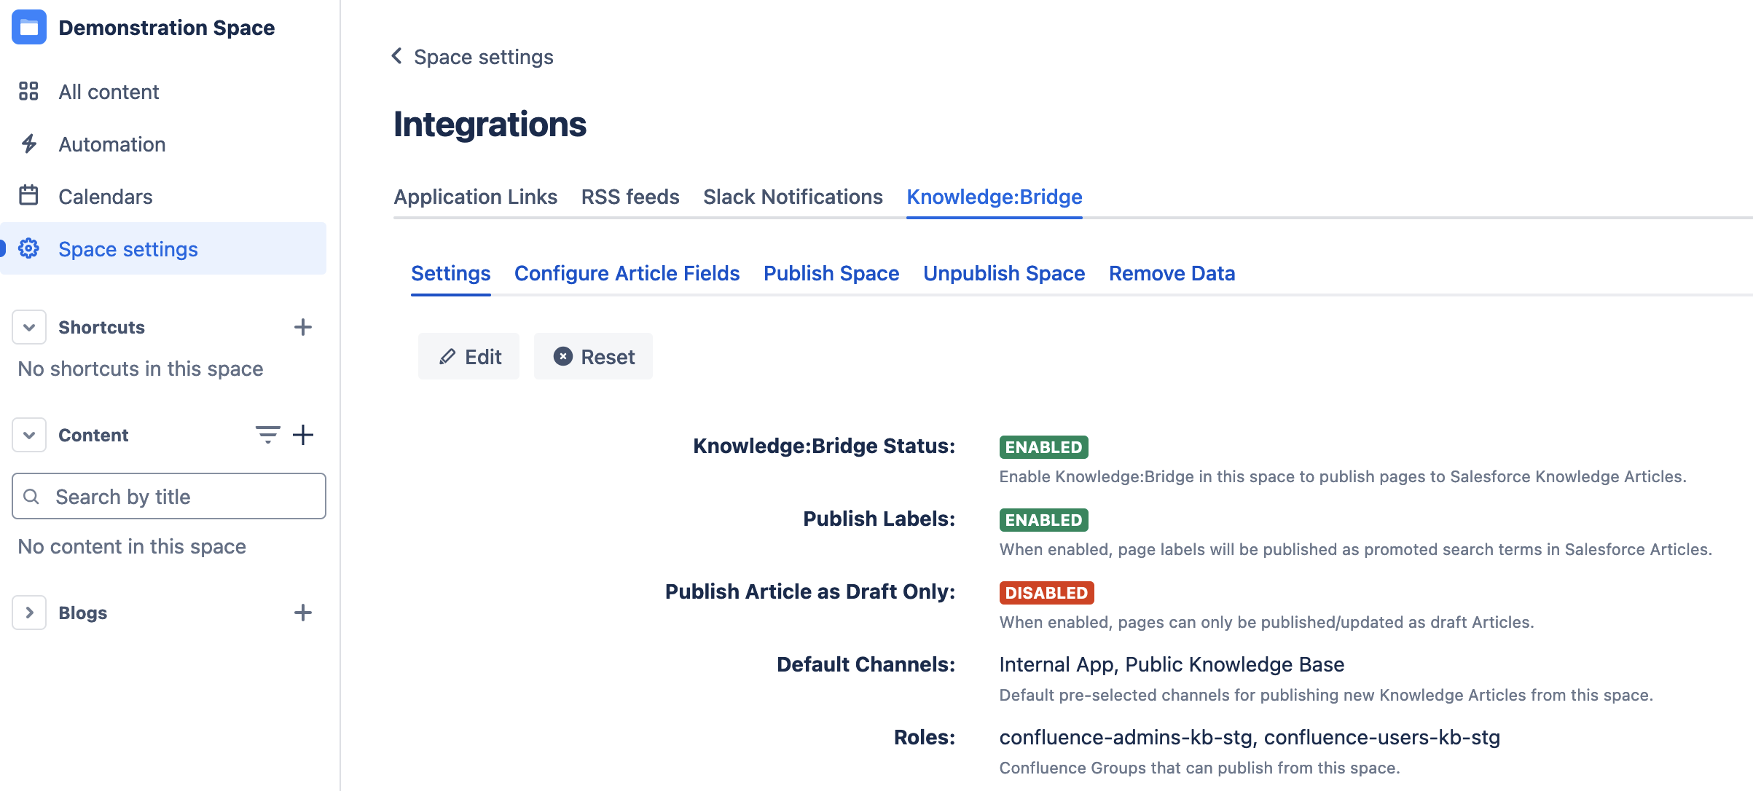Create new content with plus icon
Screen dimensions: 1753x791
302,435
